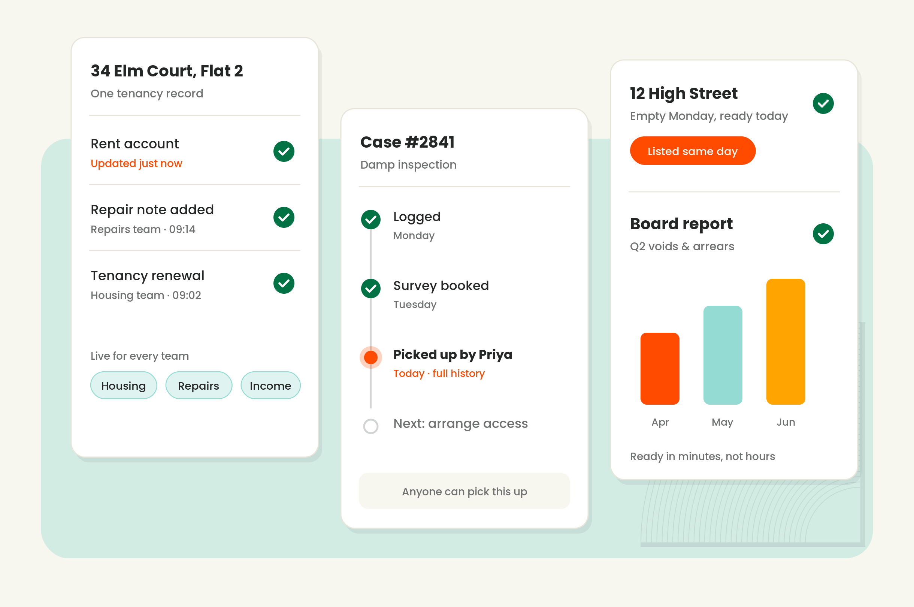Select the Logged step check marker
Image resolution: width=914 pixels, height=607 pixels.
coord(371,220)
